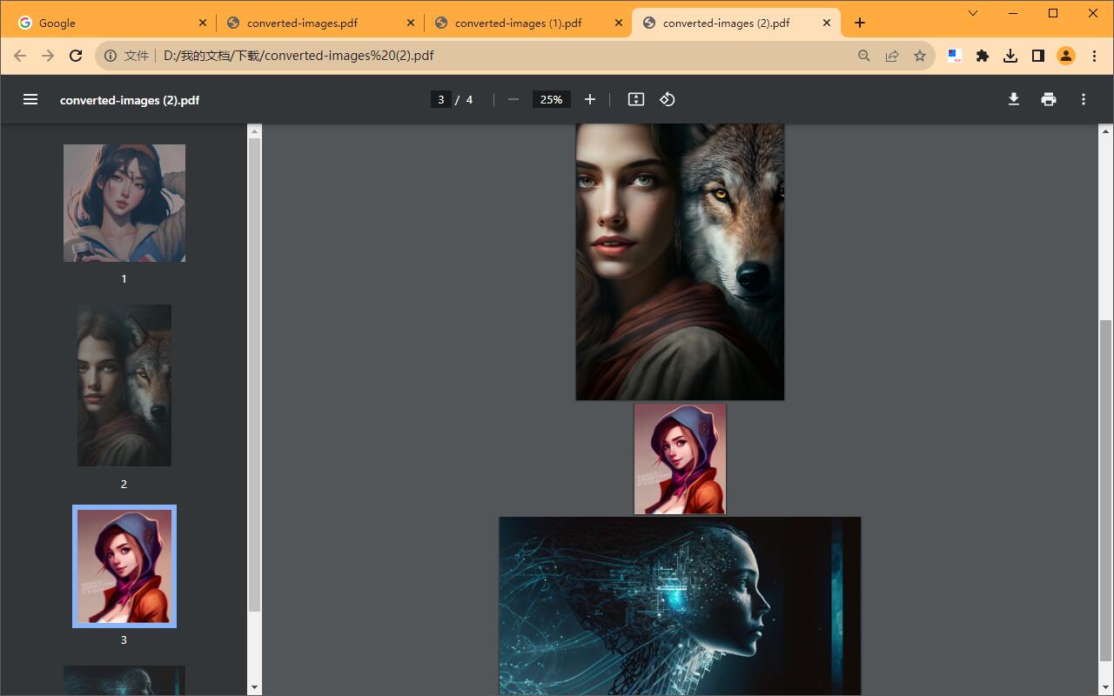Close the converted-images (2).pdf tab
Screen dimensions: 1114x696
tap(827, 23)
